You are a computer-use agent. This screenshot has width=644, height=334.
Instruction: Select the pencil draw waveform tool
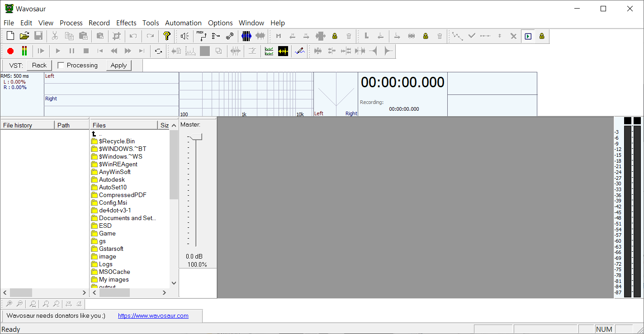300,51
